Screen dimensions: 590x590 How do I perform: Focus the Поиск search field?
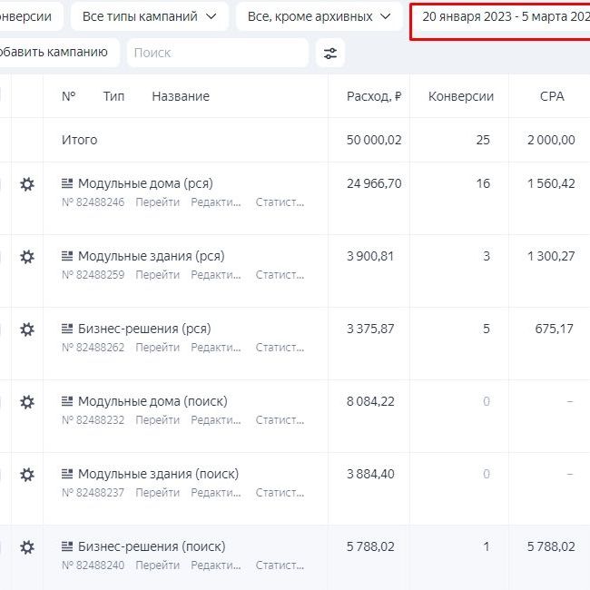[x=218, y=53]
